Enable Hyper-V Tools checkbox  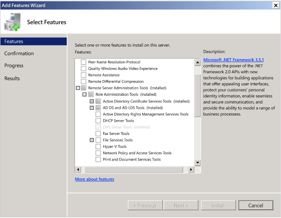tap(98, 147)
